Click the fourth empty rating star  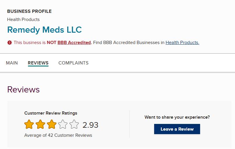[63, 125]
